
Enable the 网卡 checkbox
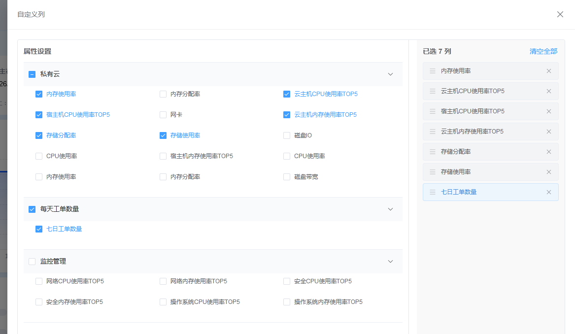click(x=163, y=115)
